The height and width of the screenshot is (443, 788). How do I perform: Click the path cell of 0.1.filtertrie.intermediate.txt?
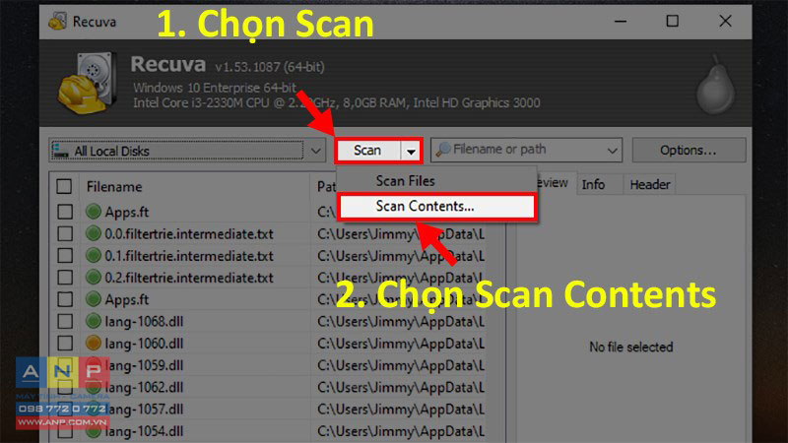pyautogui.click(x=401, y=256)
